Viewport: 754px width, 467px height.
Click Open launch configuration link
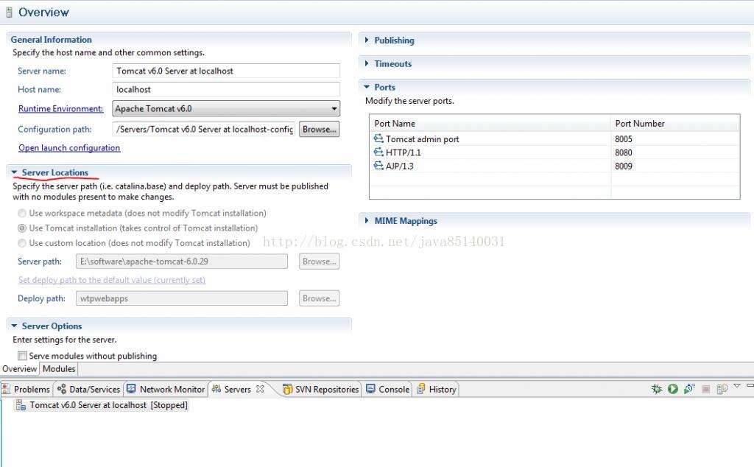pos(69,147)
